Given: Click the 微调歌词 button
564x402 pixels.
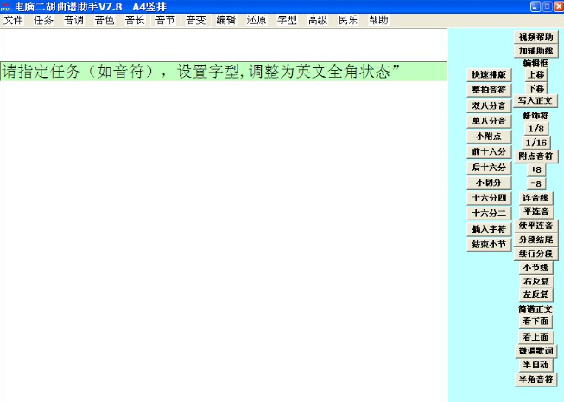Looking at the screenshot, I should 536,351.
